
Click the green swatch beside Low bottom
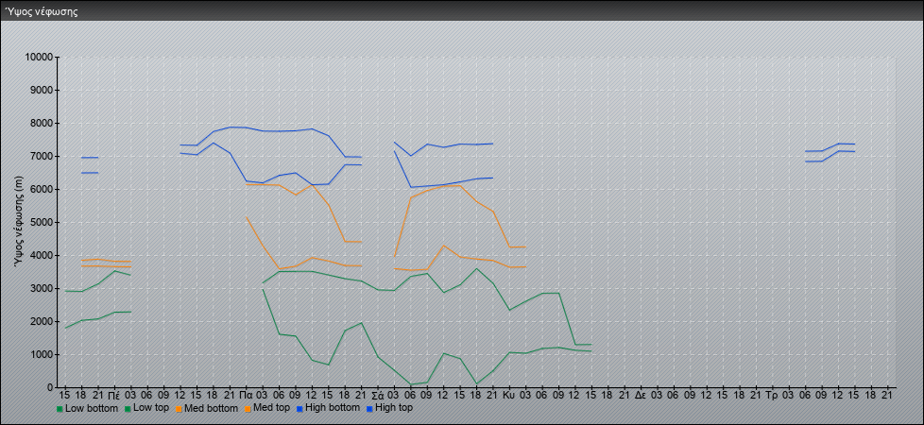tap(60, 409)
